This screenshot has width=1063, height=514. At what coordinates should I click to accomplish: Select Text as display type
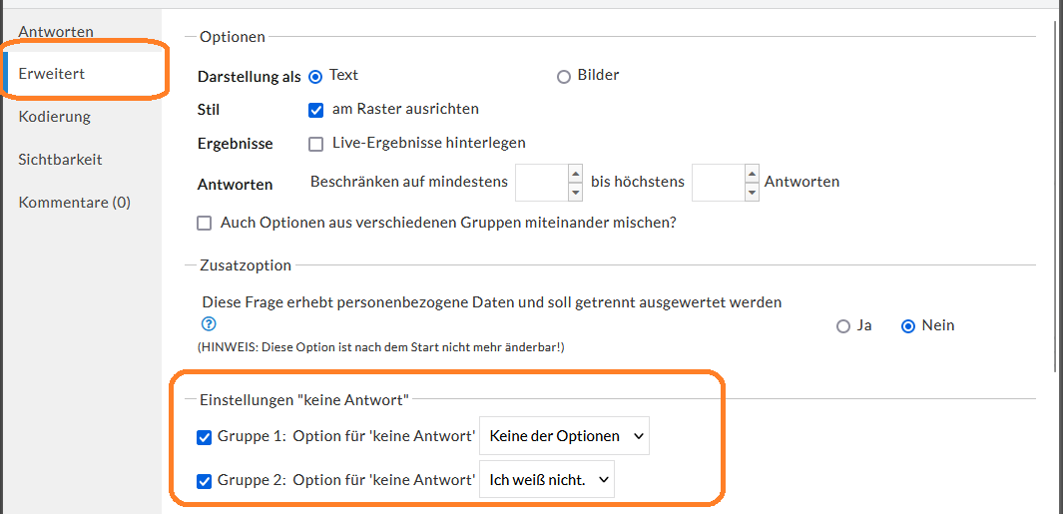tap(315, 77)
